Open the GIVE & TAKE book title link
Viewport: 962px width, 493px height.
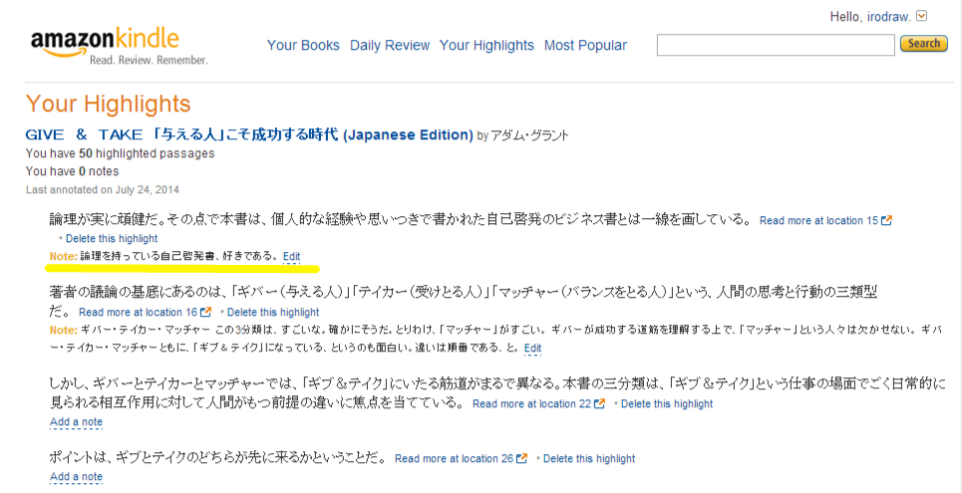(x=249, y=134)
